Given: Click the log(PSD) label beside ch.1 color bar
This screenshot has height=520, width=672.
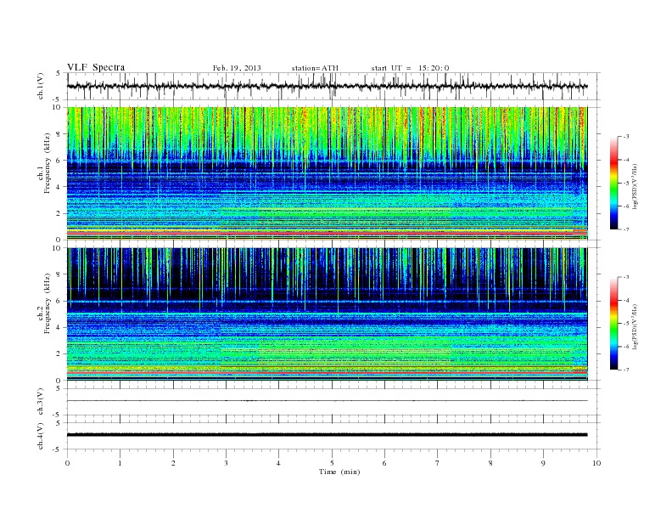Looking at the screenshot, I should 635,186.
